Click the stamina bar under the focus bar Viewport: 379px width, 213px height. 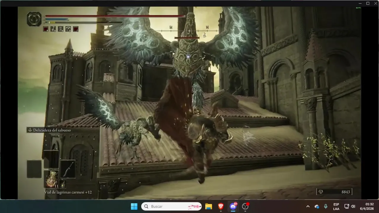point(83,22)
